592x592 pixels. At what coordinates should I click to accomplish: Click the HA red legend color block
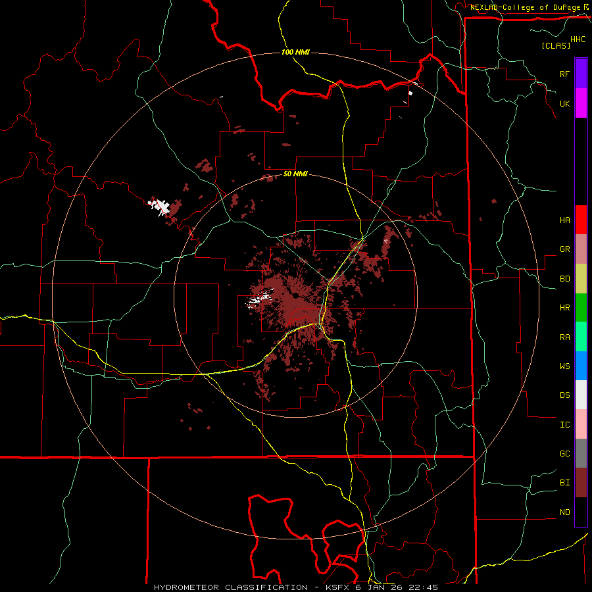(581, 220)
